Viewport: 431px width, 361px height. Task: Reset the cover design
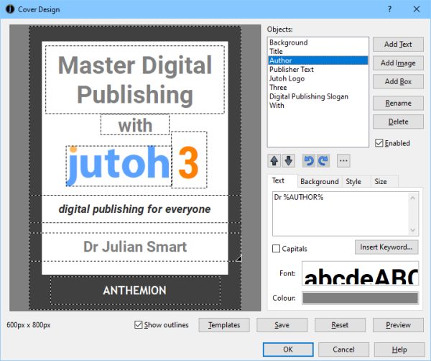tap(340, 325)
